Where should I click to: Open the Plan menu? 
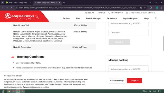pyautogui.click(x=78, y=18)
